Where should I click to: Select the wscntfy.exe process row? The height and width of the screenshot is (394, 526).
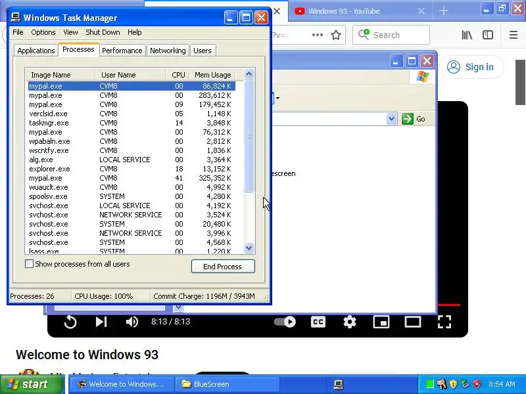pos(131,150)
